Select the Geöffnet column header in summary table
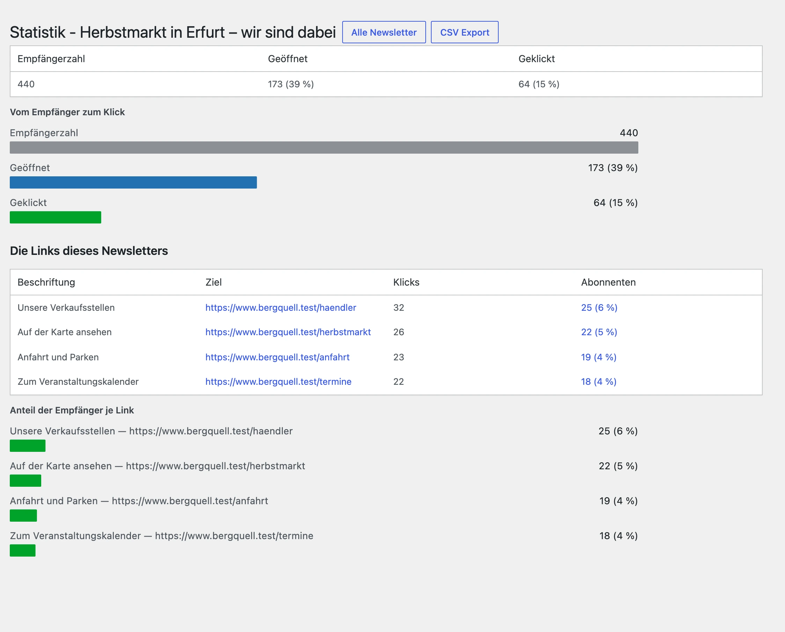Image resolution: width=785 pixels, height=632 pixels. (x=288, y=59)
